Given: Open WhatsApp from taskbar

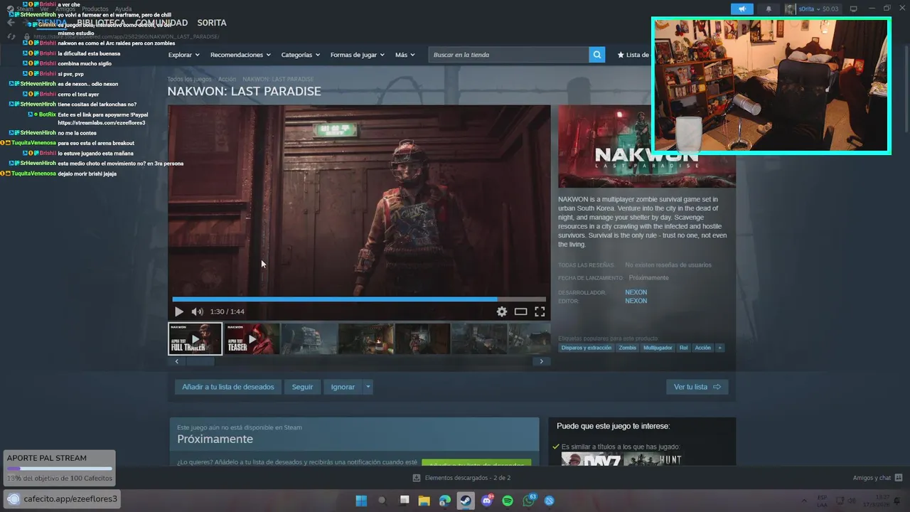Looking at the screenshot, I should click(x=529, y=501).
